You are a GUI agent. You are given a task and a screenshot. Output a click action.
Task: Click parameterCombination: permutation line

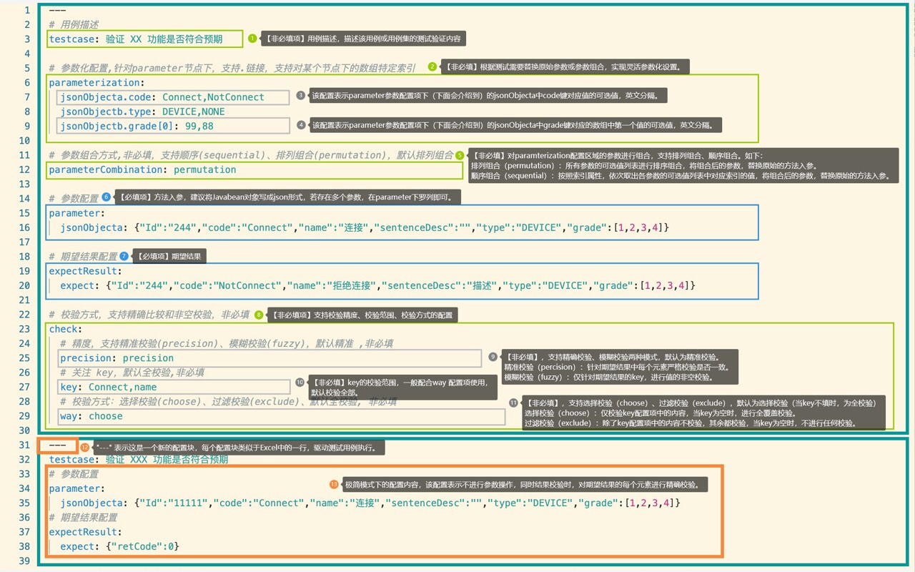tap(256, 169)
